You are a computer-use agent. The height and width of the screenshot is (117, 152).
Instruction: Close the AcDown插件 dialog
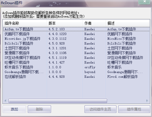click(145, 2)
